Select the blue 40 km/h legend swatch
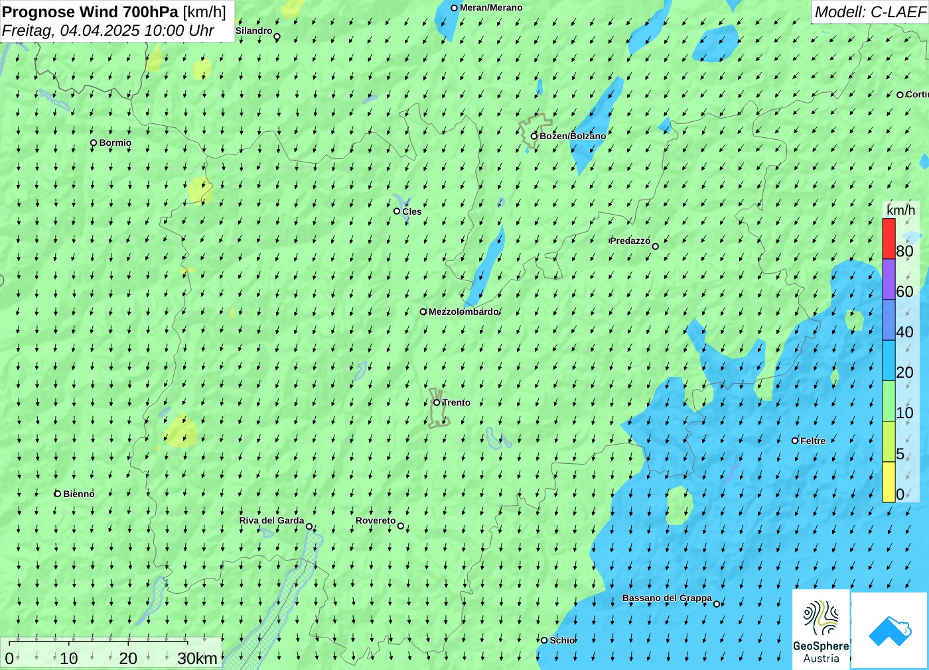This screenshot has width=929, height=670. click(889, 319)
